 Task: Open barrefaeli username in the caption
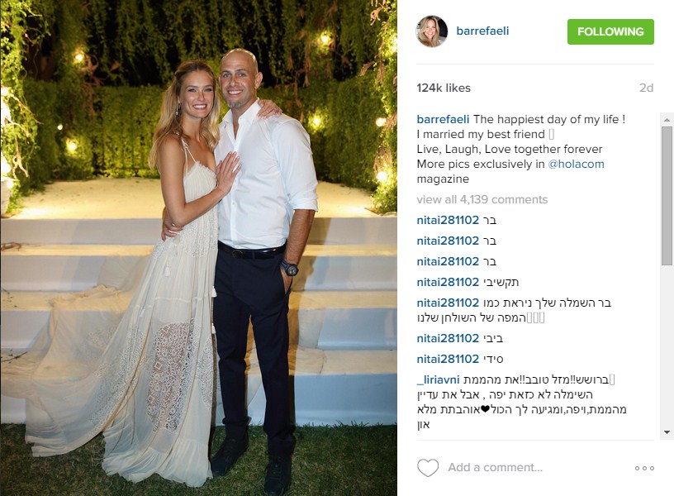[x=443, y=119]
